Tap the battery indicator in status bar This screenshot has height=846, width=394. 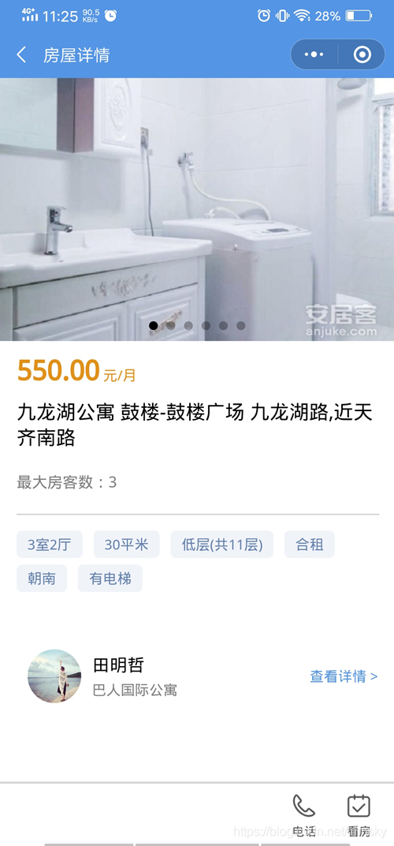click(359, 16)
